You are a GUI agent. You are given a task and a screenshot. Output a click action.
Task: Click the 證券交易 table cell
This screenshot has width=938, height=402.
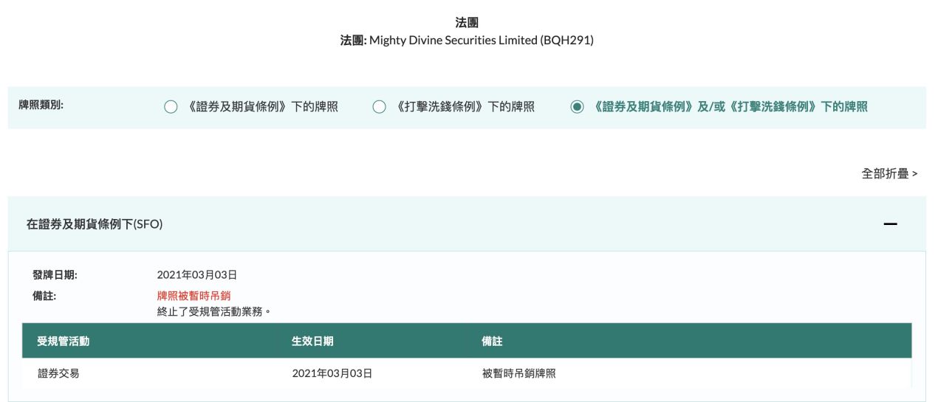click(58, 374)
